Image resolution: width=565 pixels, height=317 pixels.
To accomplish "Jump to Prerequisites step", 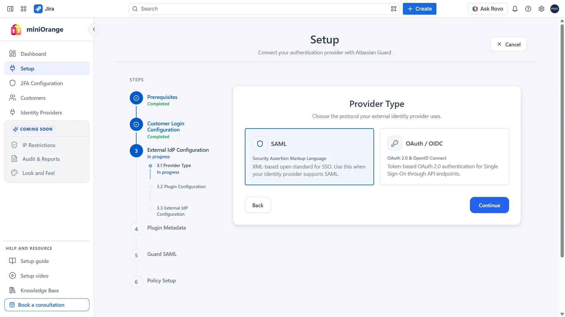I will [x=162, y=97].
